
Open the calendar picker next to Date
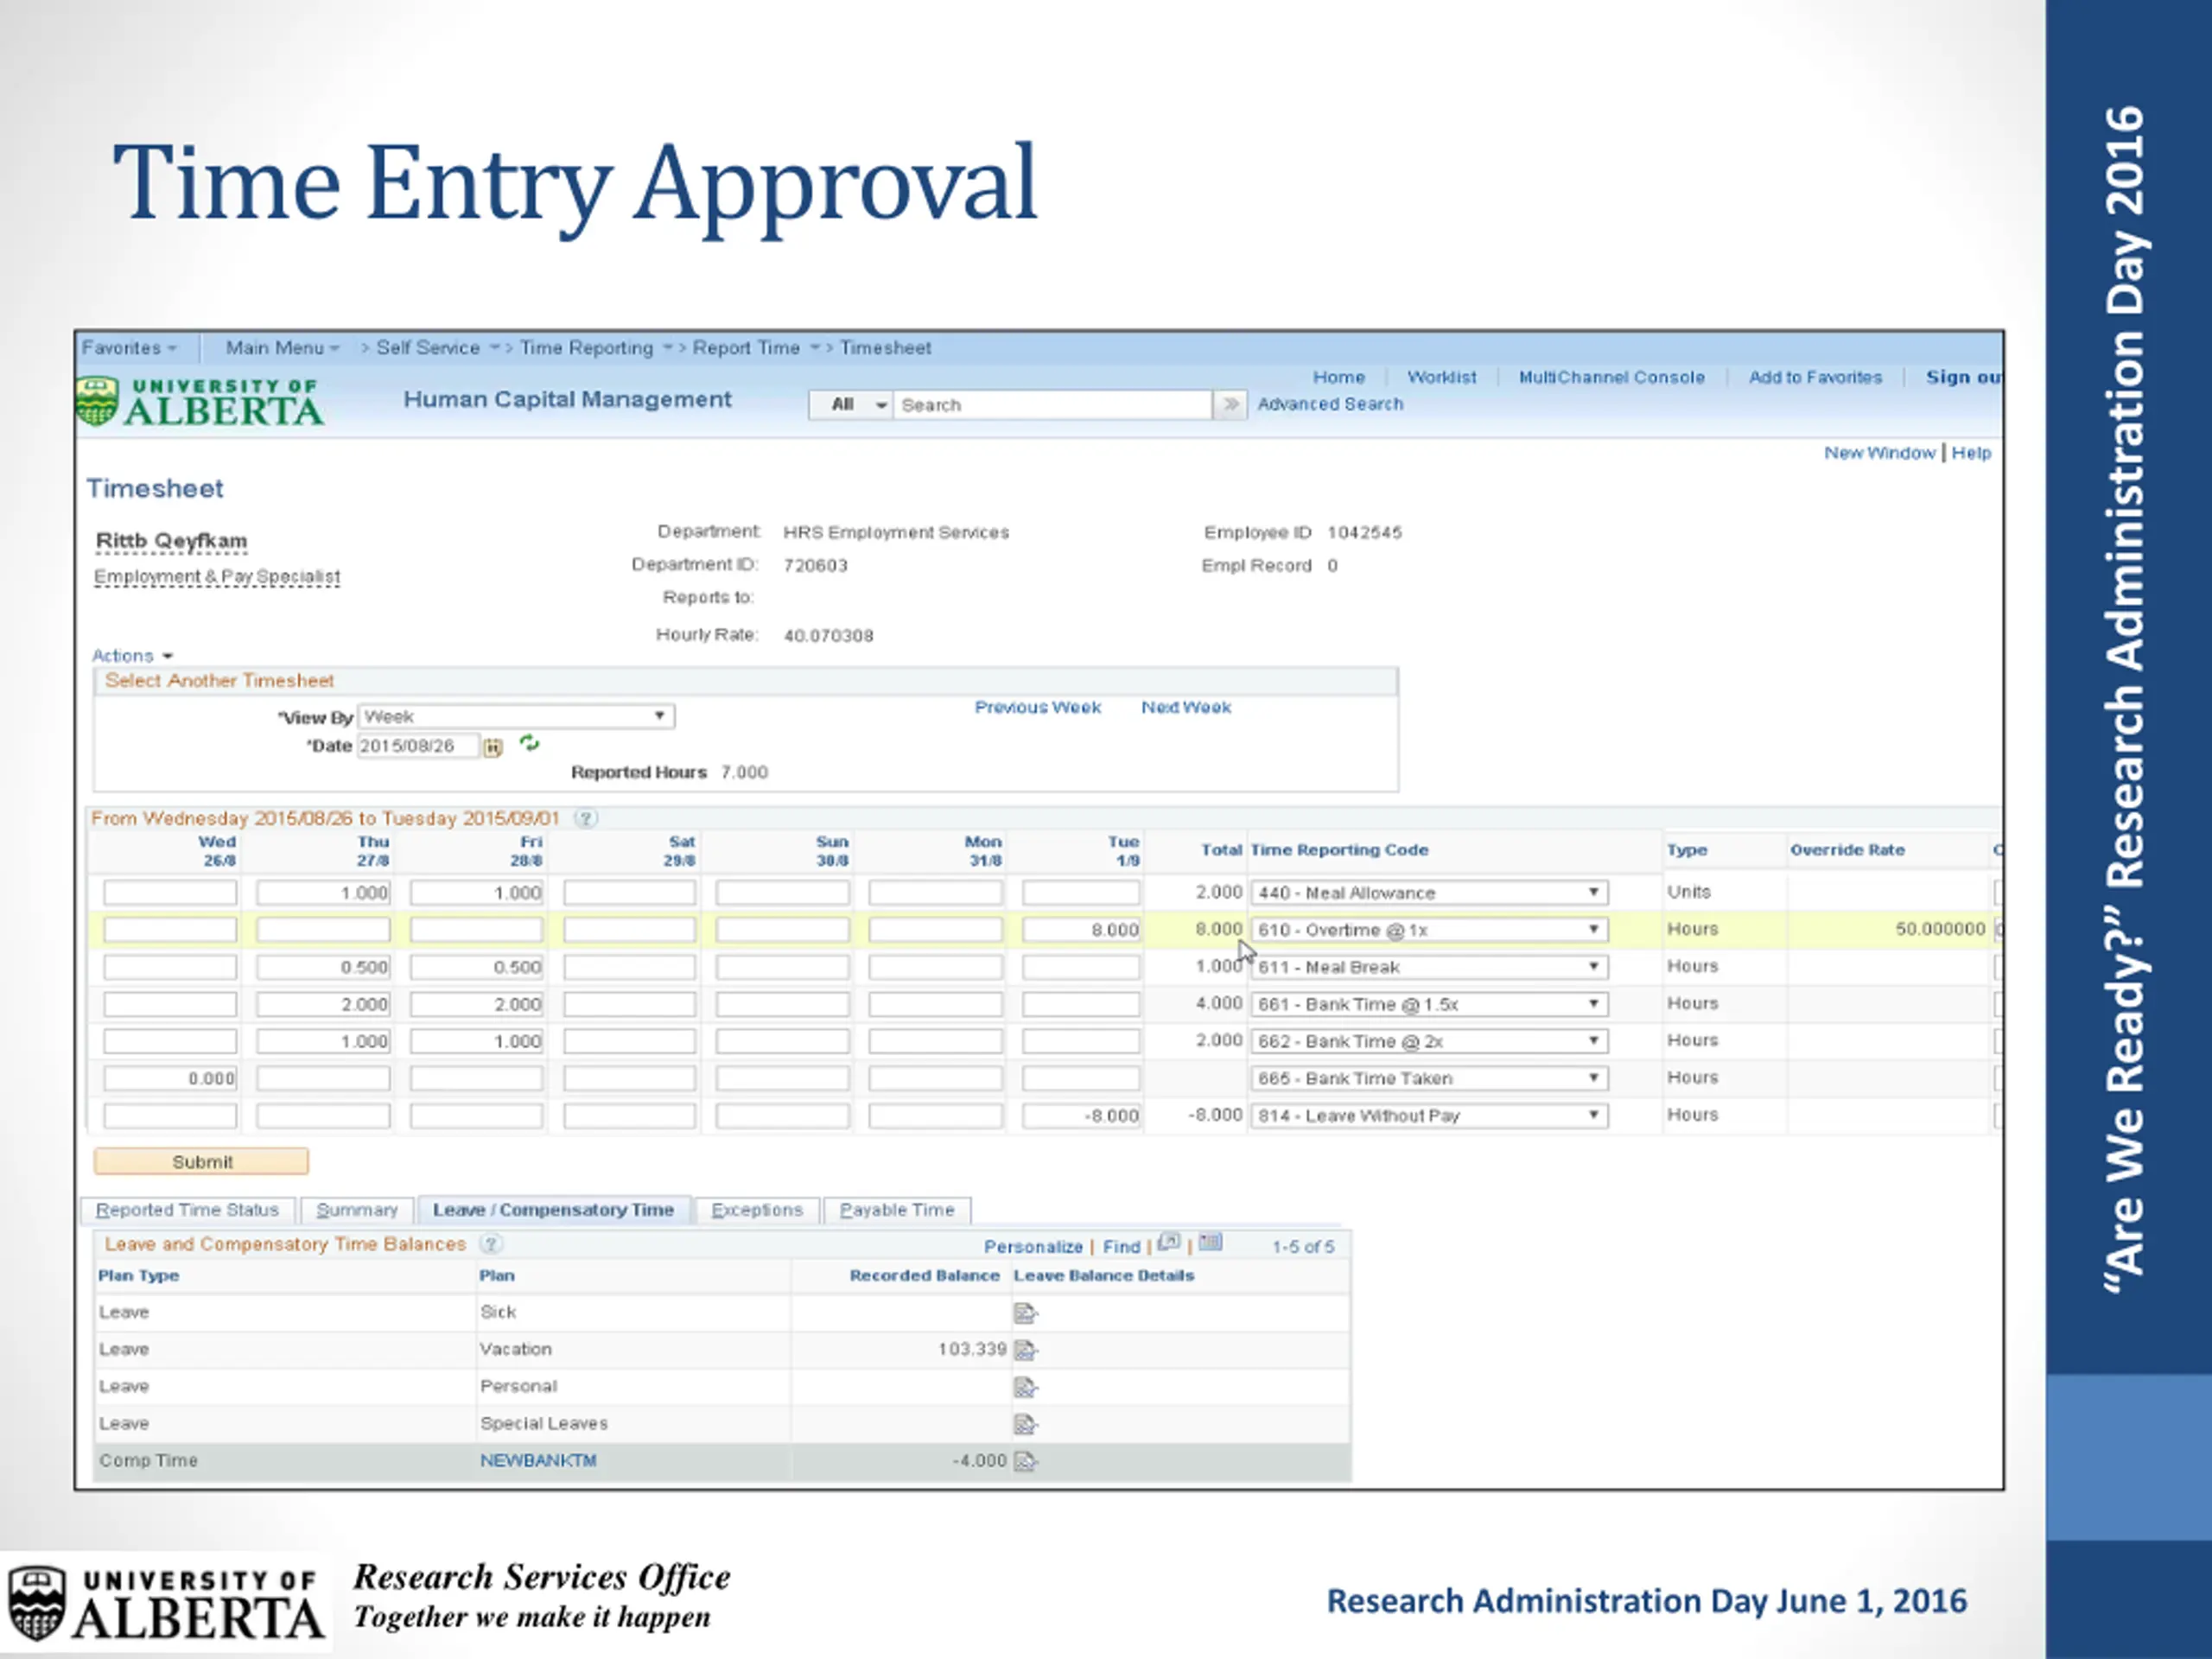(493, 747)
